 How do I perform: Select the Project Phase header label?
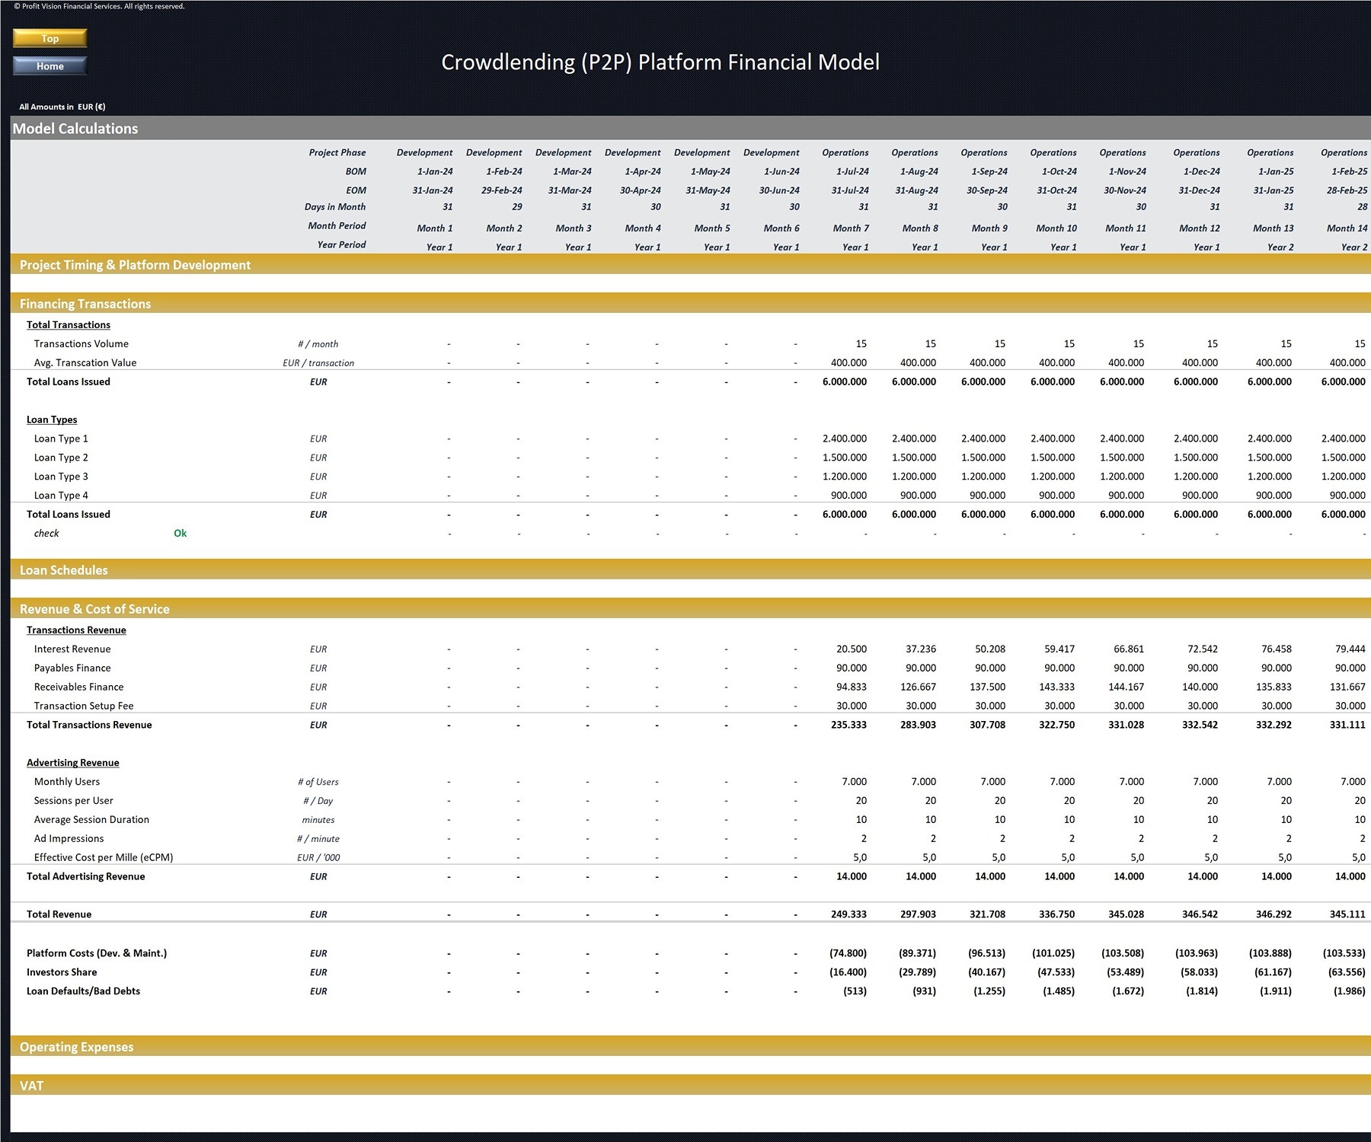[x=337, y=153]
